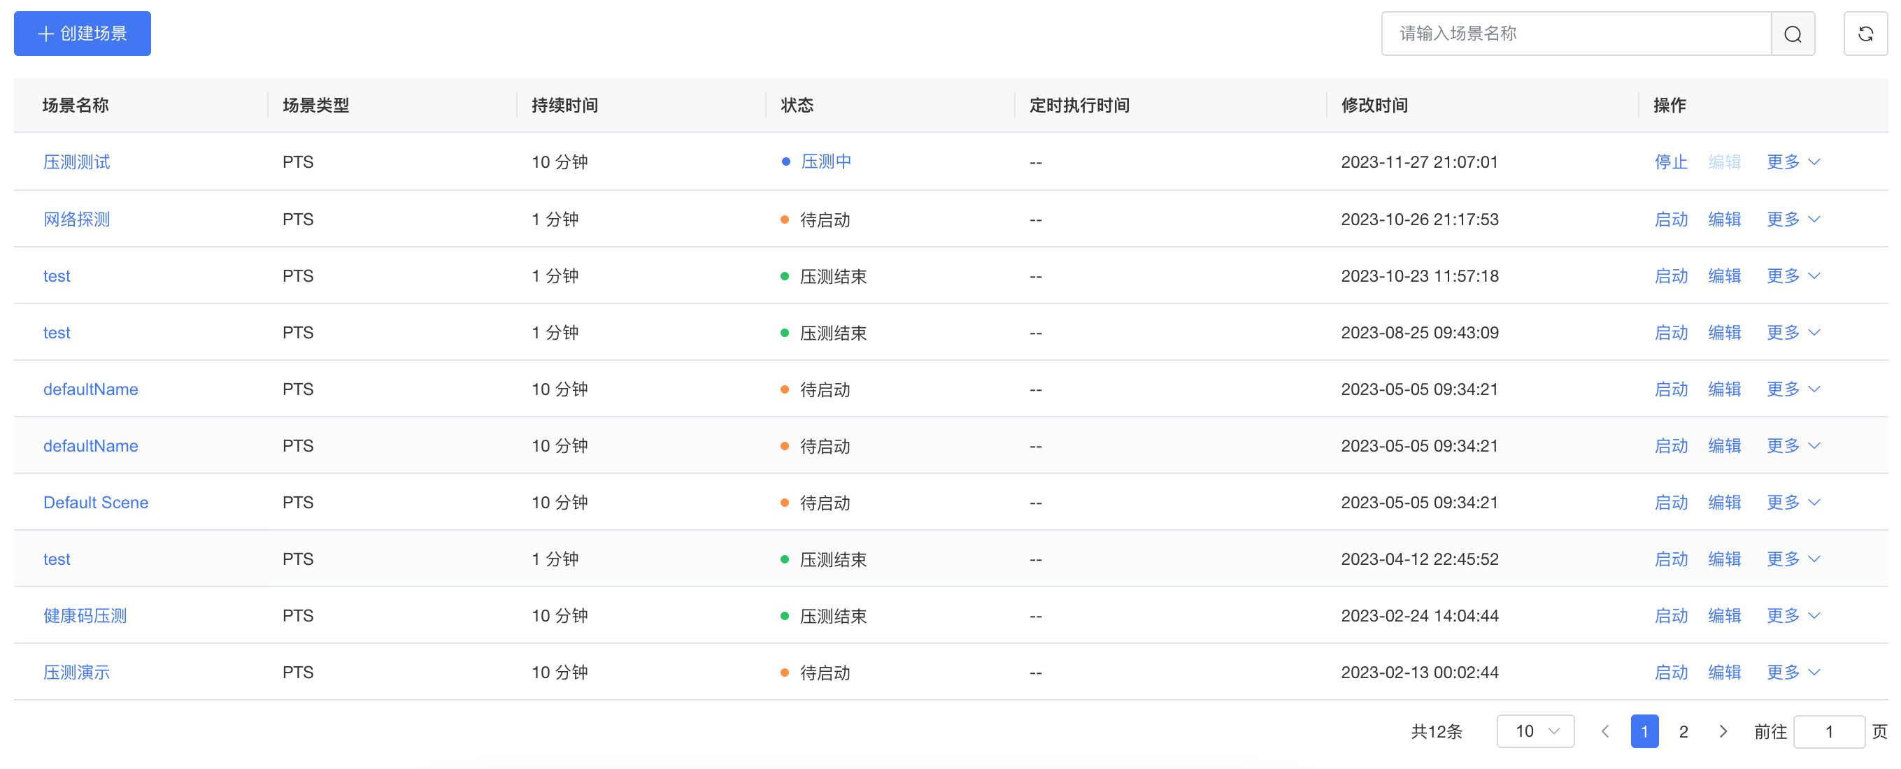Focus the scenario name search field

point(1576,34)
